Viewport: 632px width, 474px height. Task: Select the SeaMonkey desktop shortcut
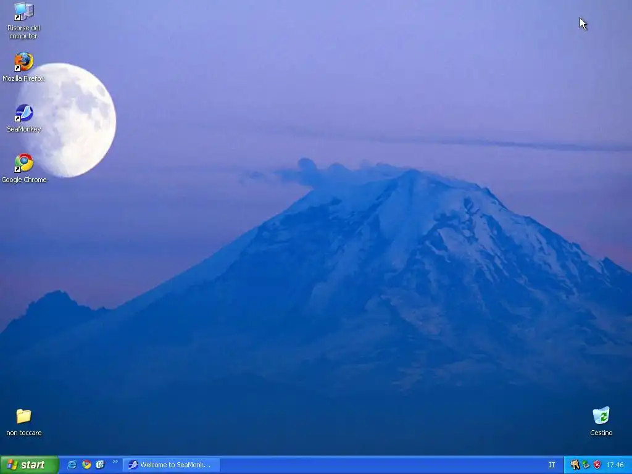(23, 118)
